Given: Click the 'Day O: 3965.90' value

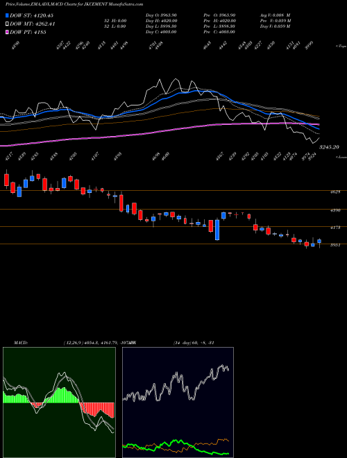Looking at the screenshot, I should 161,15.
